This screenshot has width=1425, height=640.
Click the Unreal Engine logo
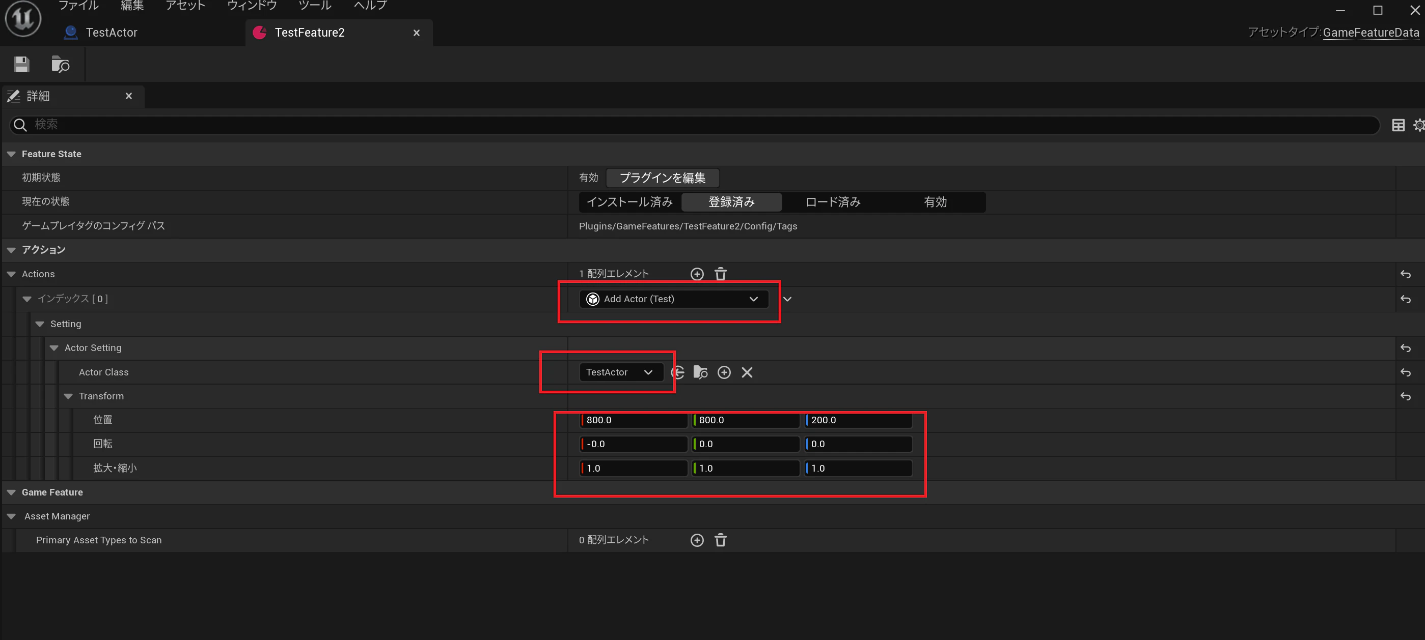click(23, 19)
